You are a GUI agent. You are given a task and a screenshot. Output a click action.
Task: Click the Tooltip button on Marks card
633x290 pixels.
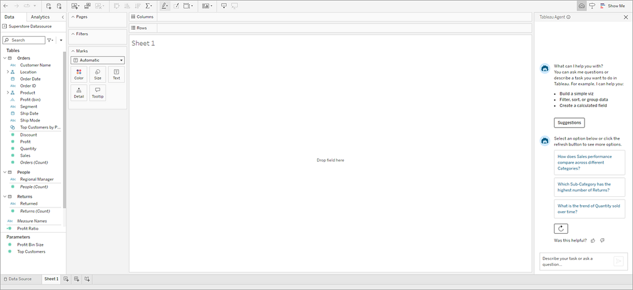click(x=98, y=92)
